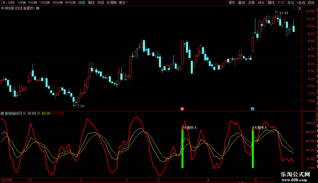Click the 叠加 overlay button
Viewport: 318px width, 183px height.
click(x=241, y=3)
